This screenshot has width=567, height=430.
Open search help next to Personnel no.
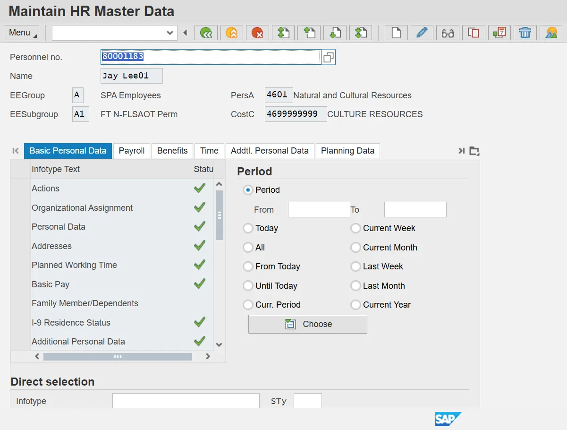point(329,57)
